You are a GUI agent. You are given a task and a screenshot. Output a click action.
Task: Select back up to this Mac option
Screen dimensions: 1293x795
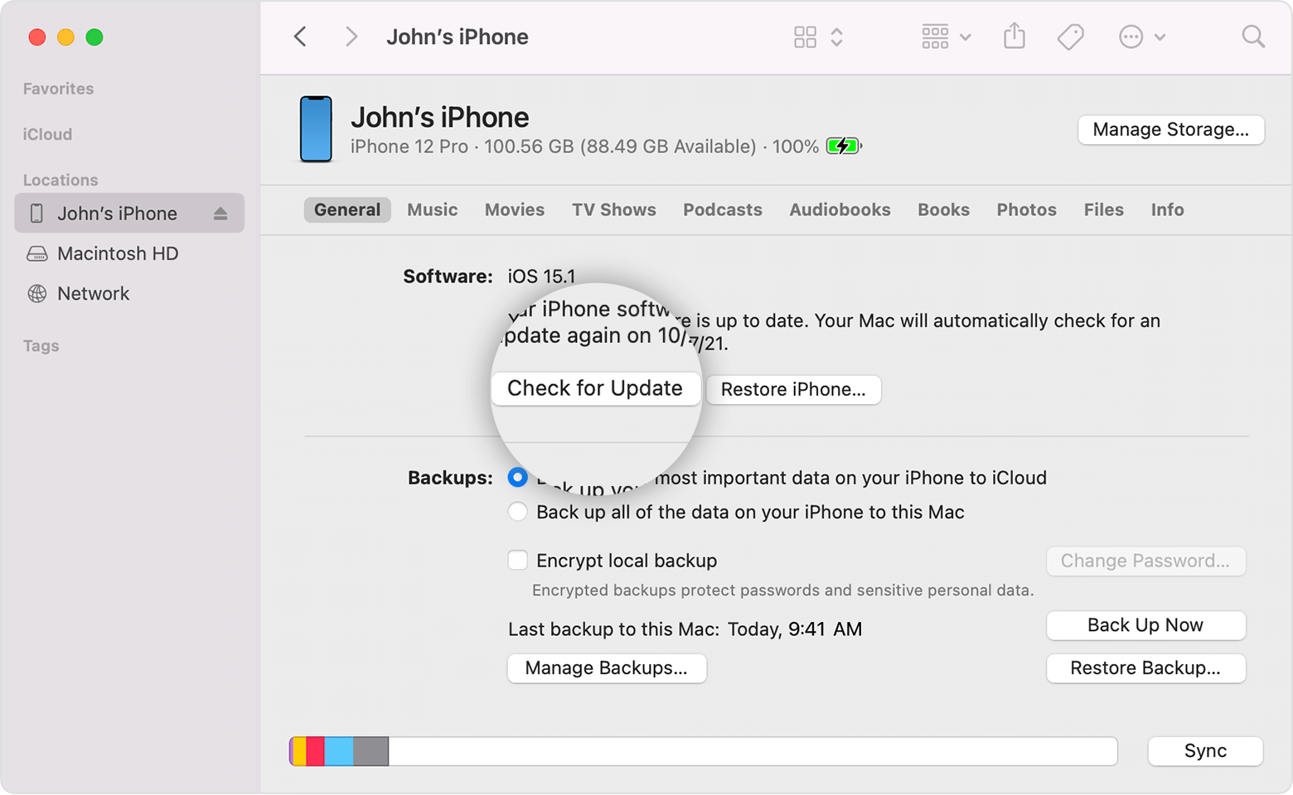click(x=518, y=512)
